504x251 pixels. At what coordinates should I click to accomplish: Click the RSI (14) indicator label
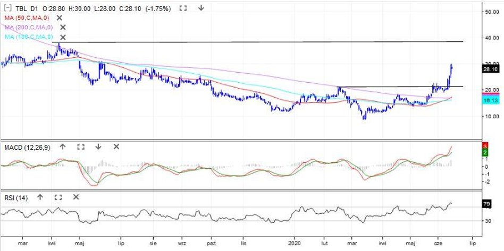point(14,197)
